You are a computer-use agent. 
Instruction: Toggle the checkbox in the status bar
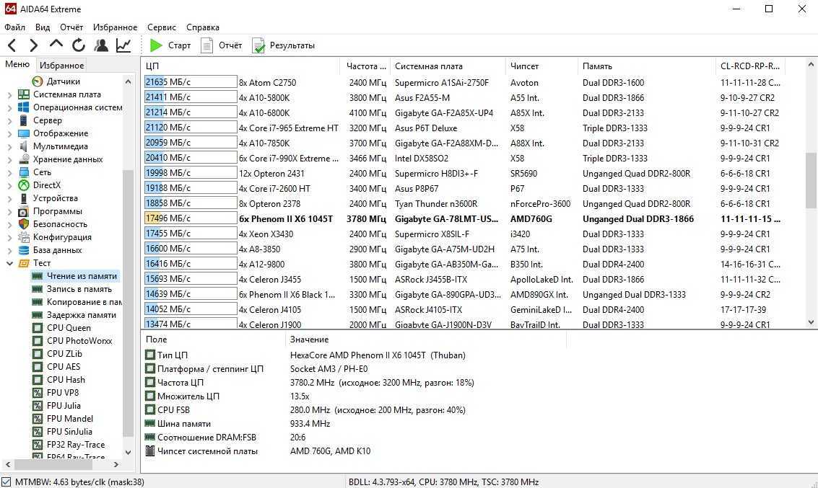(x=6, y=482)
